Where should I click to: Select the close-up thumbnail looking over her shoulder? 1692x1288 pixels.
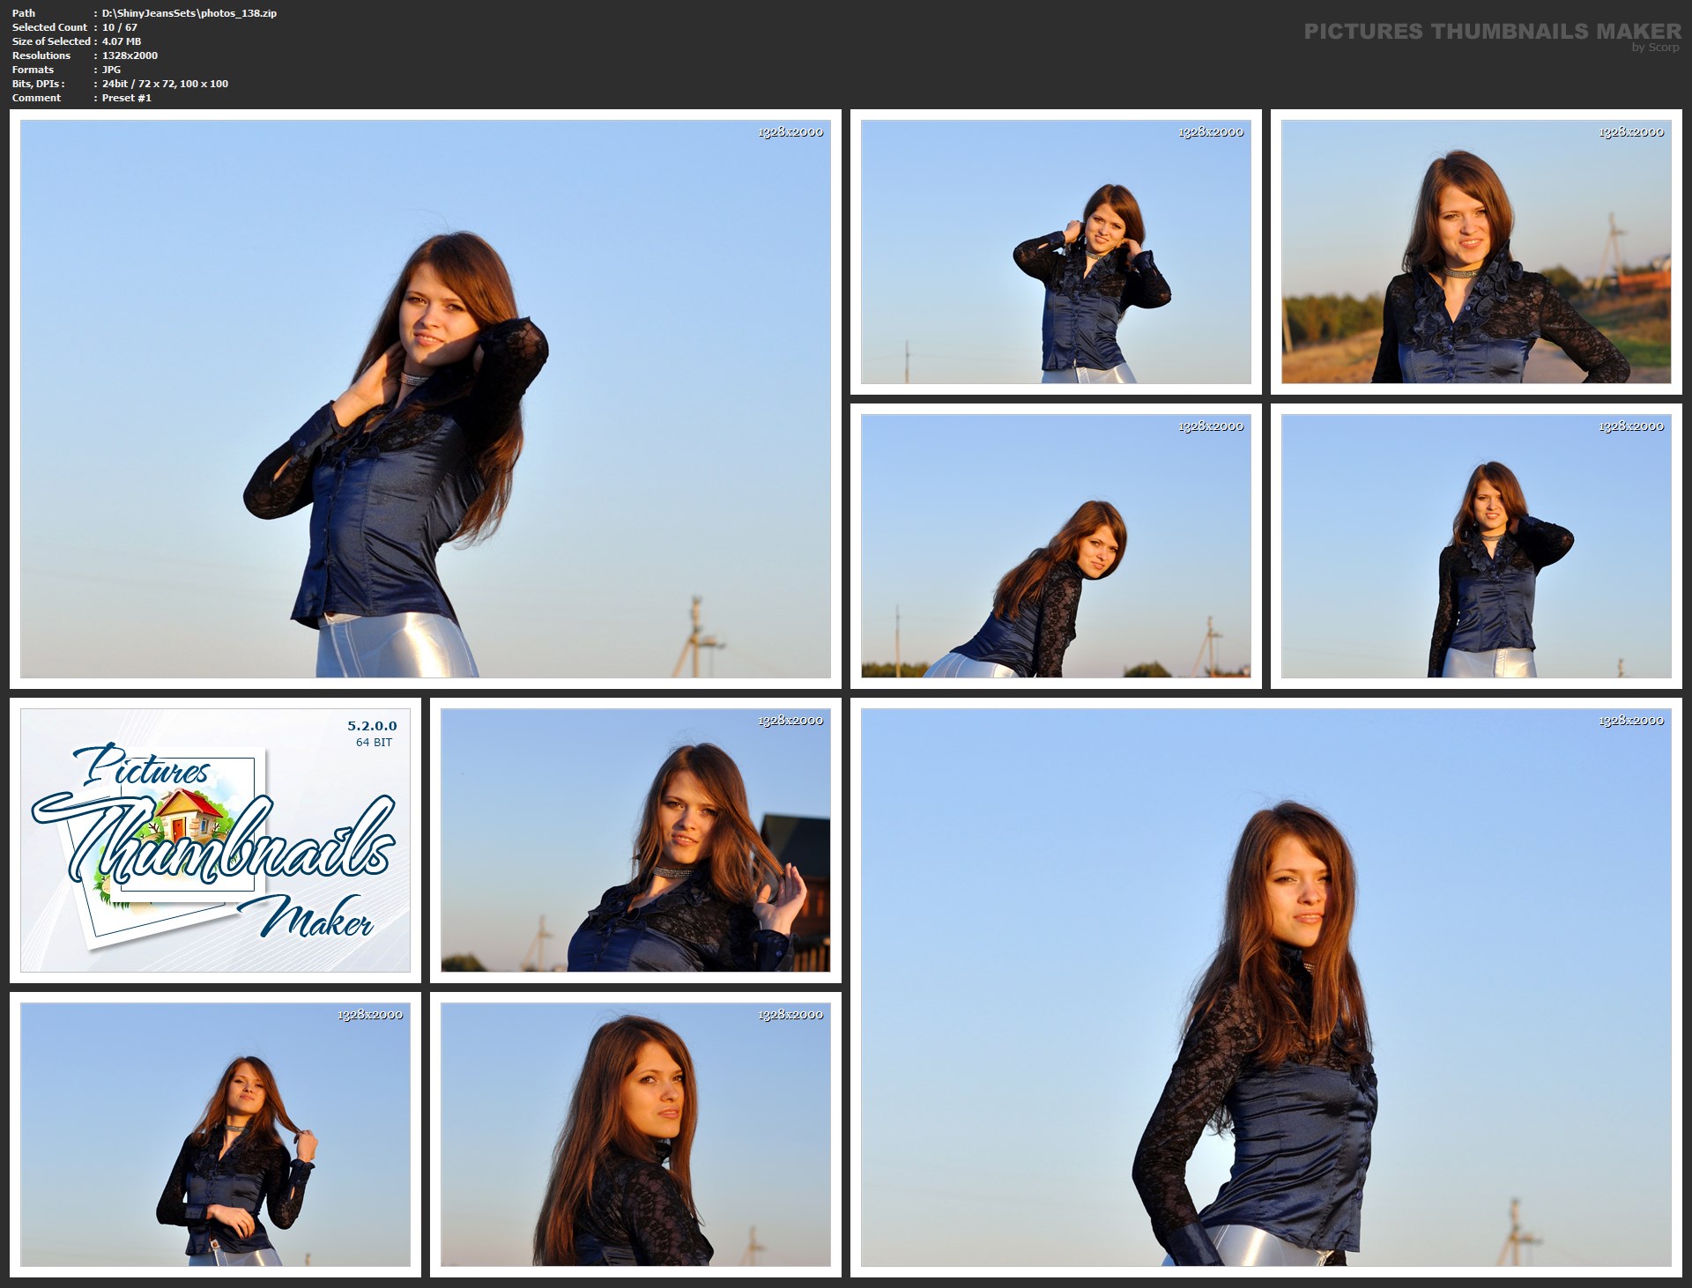click(635, 1135)
